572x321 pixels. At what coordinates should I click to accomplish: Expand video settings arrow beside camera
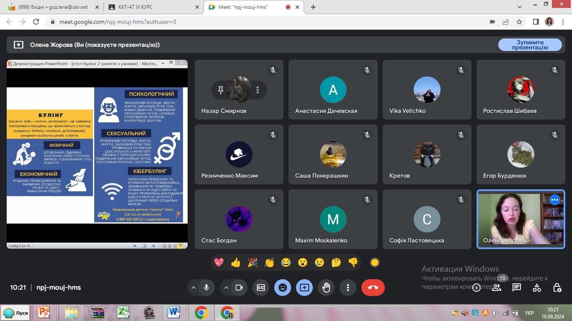click(x=226, y=288)
